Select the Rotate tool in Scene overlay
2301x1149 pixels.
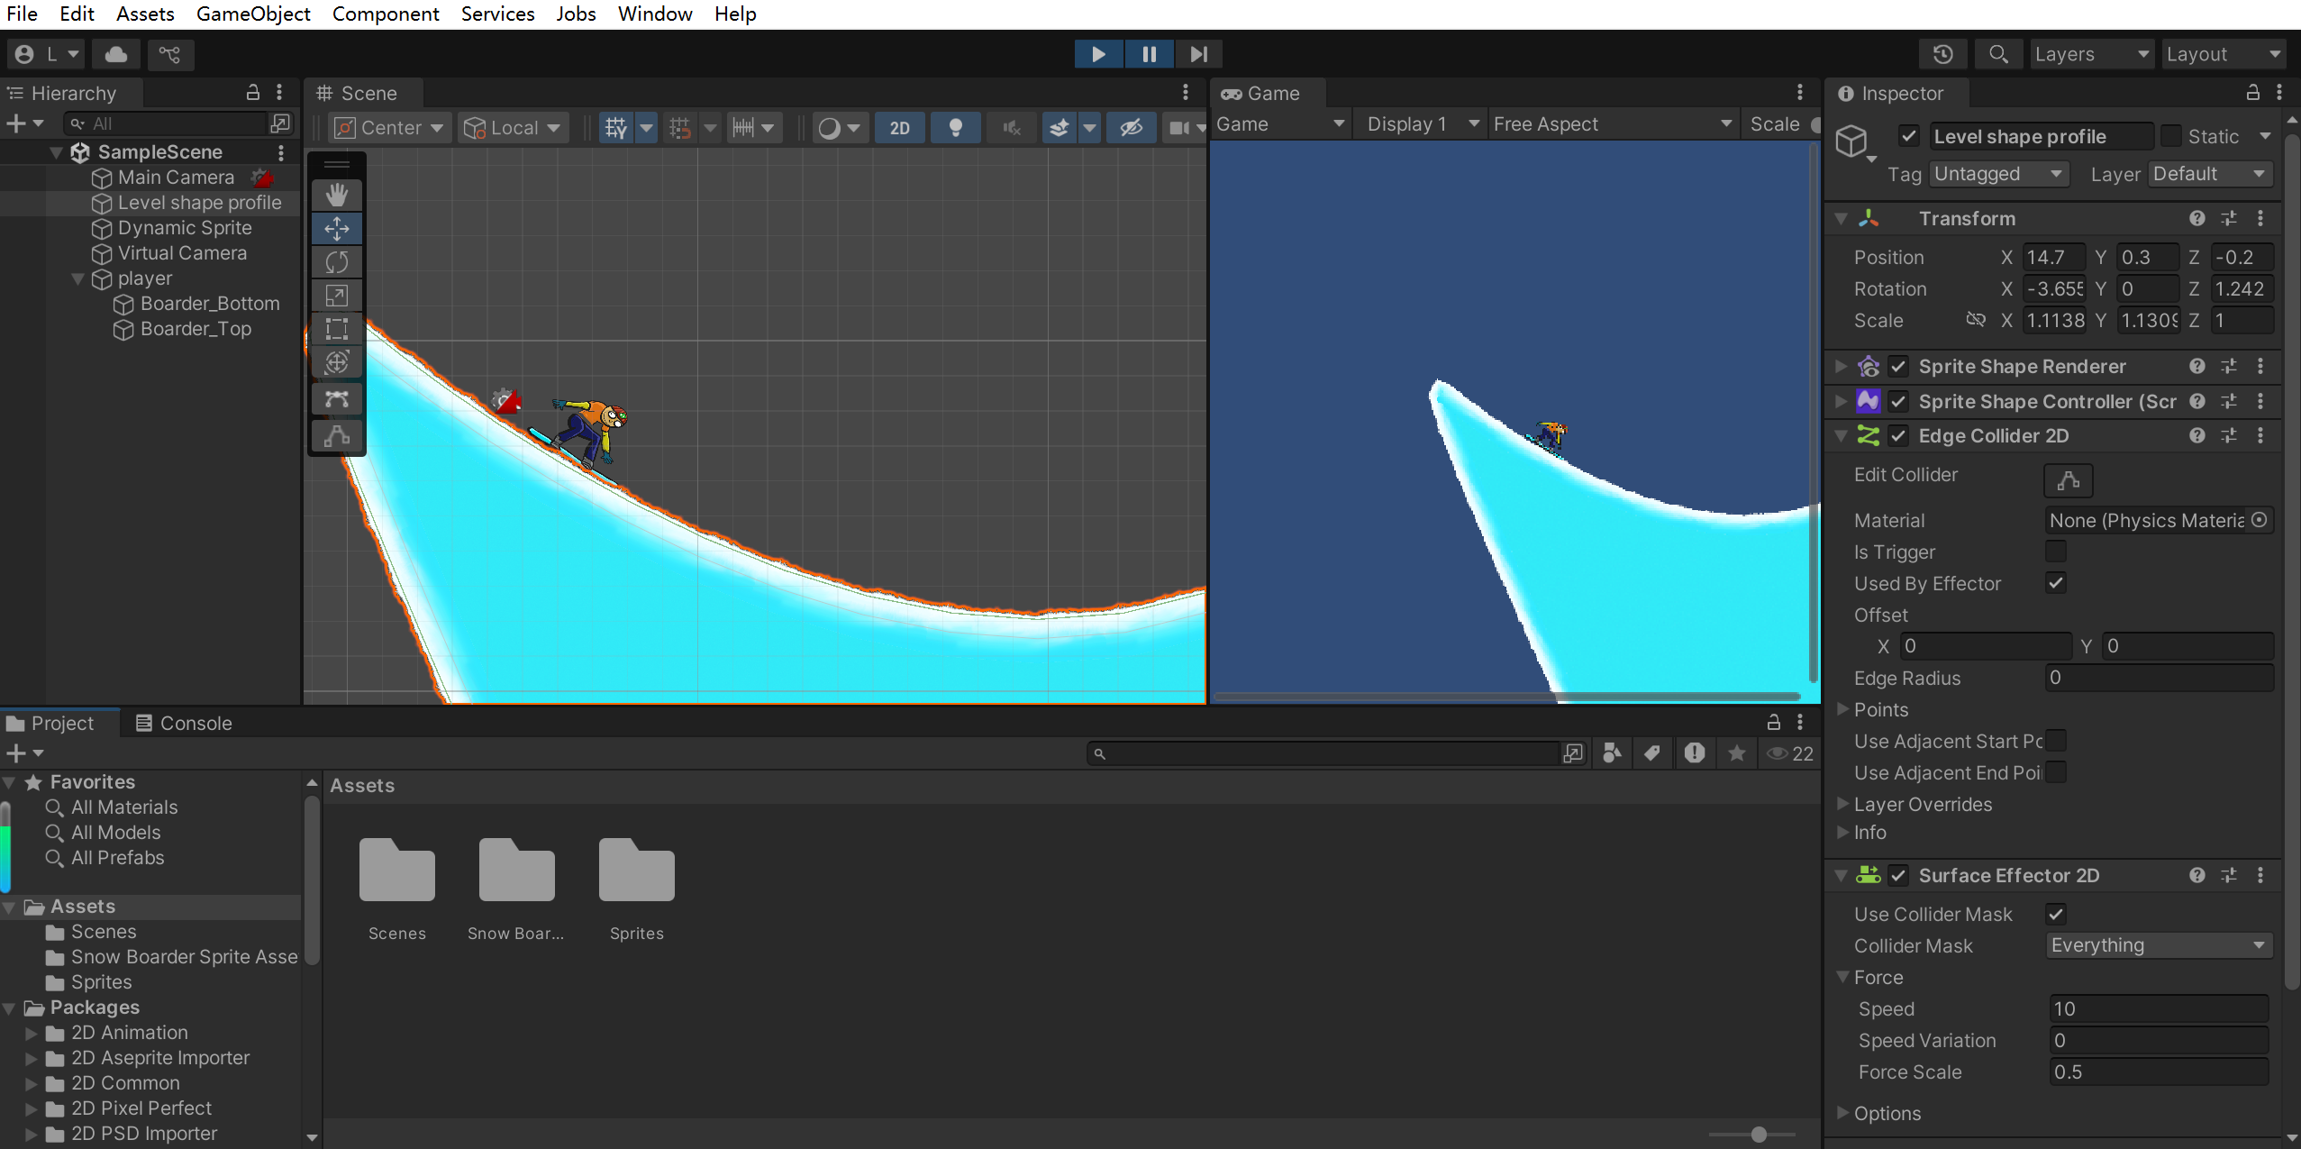click(x=337, y=262)
